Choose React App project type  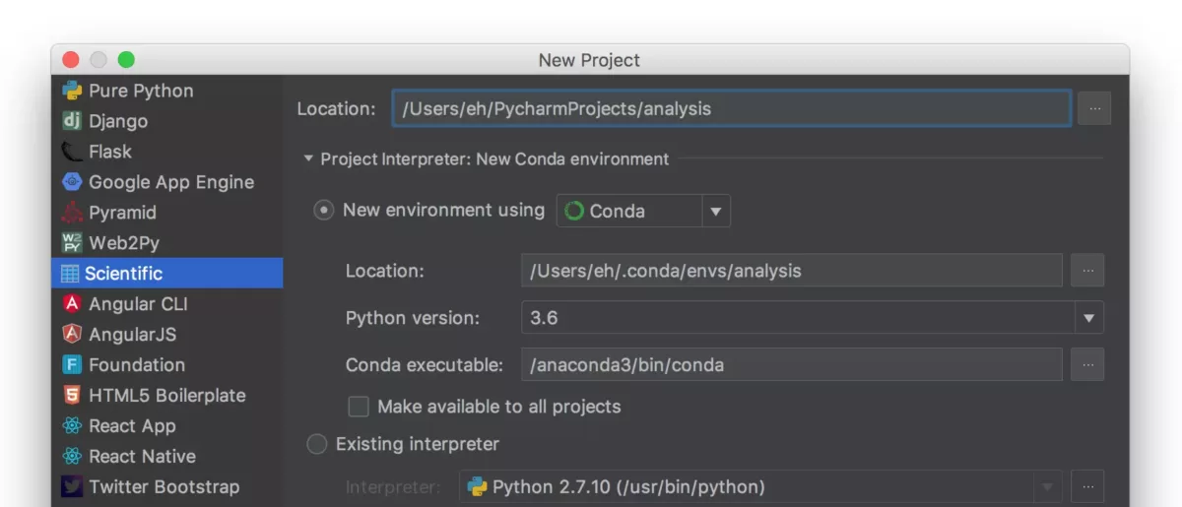tap(166, 426)
